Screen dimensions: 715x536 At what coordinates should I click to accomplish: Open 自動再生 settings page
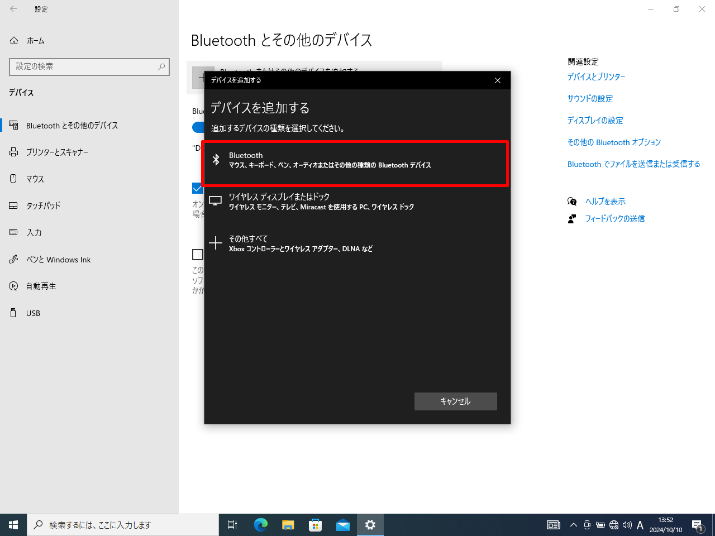click(89, 286)
